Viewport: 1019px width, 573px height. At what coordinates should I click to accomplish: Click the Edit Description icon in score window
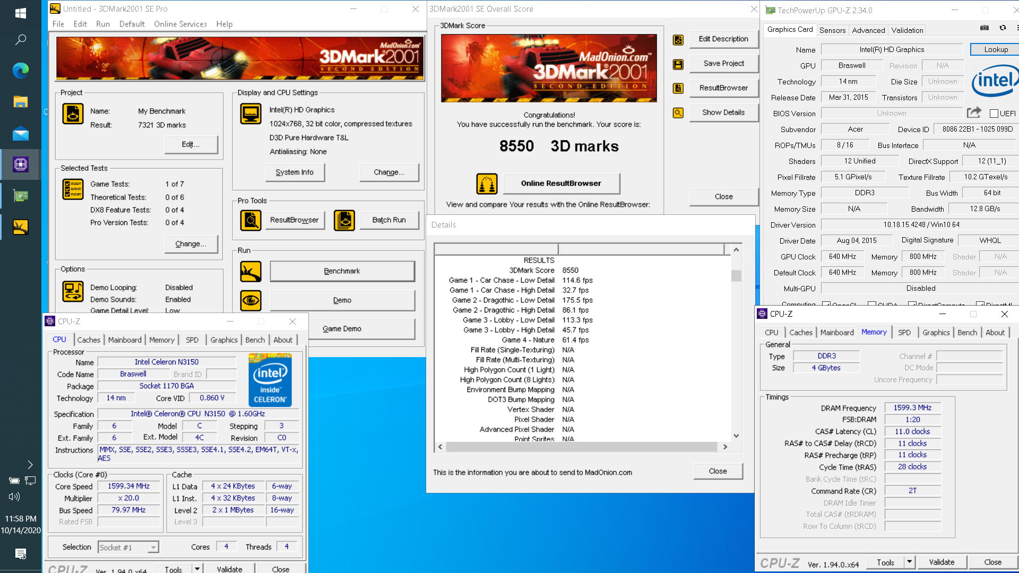[x=678, y=40]
